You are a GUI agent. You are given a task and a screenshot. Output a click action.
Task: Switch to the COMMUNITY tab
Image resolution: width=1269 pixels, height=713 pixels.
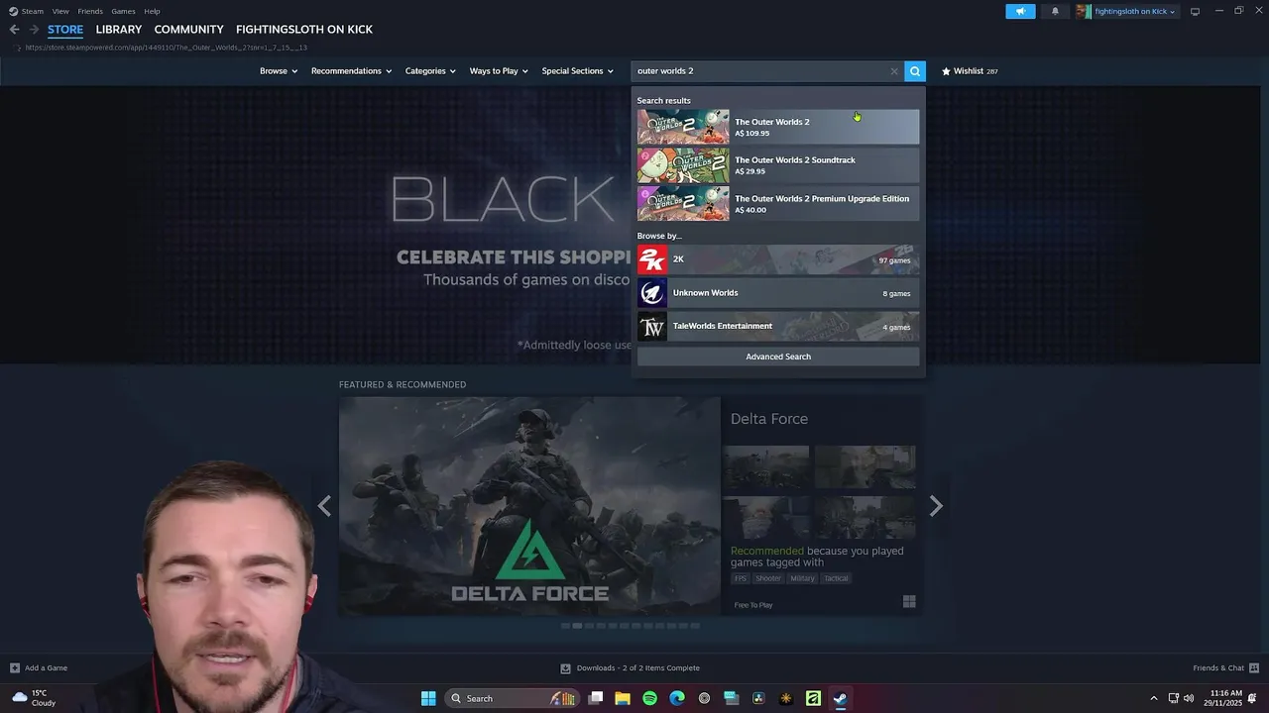point(188,30)
